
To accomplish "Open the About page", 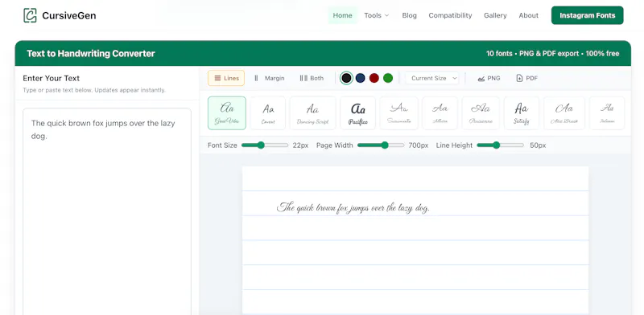I will click(x=528, y=15).
